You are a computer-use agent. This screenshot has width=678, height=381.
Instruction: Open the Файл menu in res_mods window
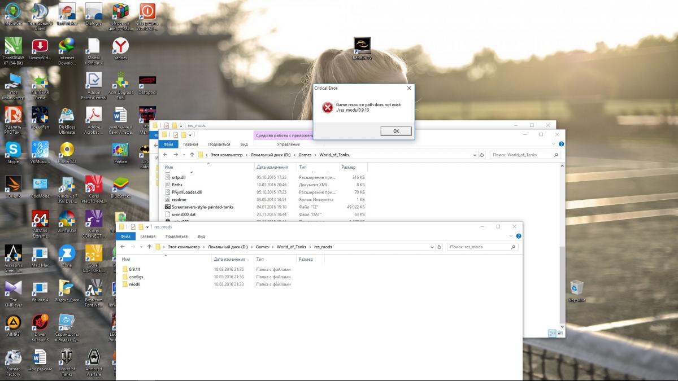point(125,237)
